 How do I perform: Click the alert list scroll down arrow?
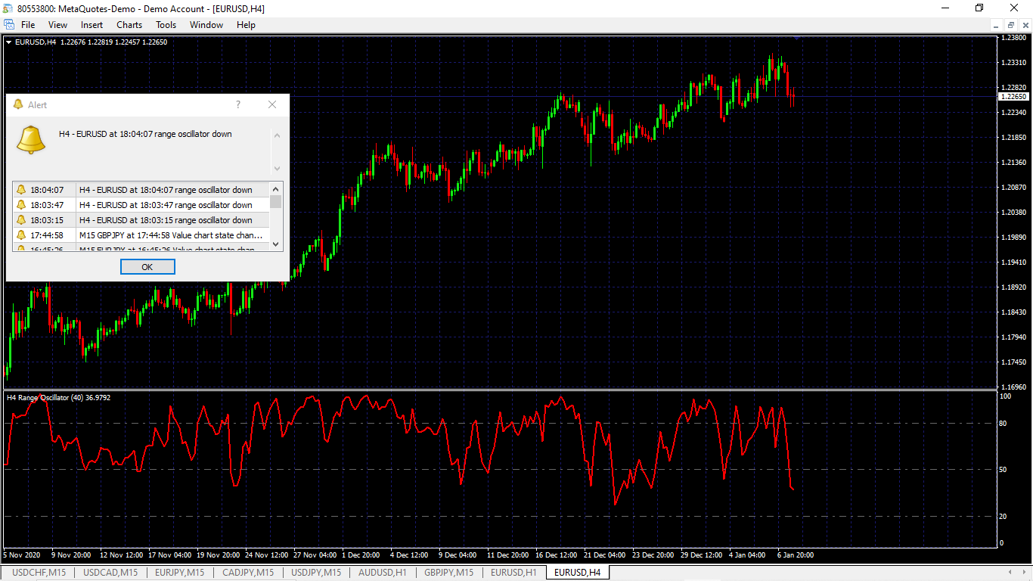point(276,244)
